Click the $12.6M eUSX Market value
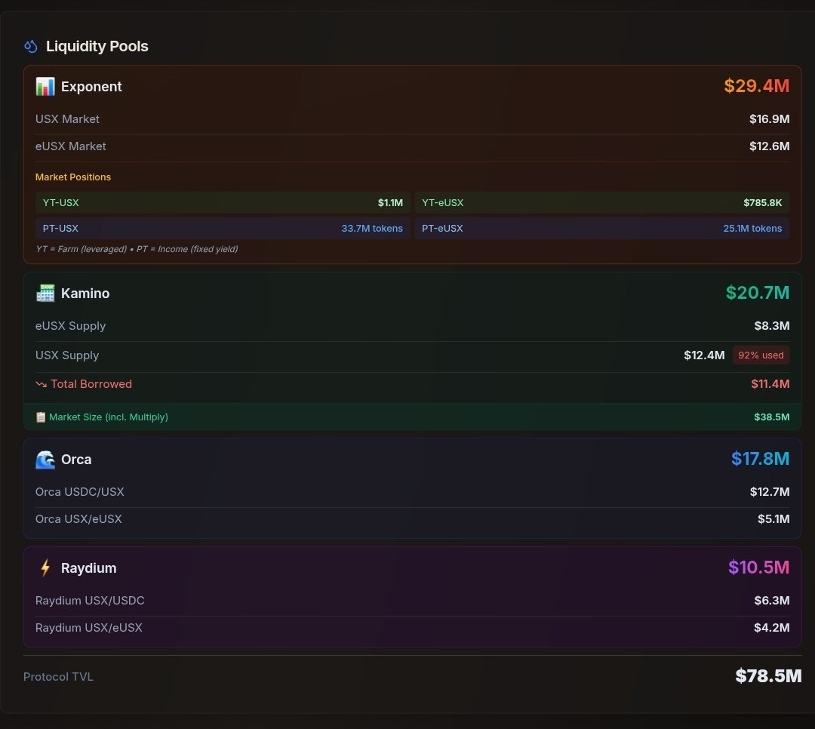Viewport: 815px width, 729px height. [x=769, y=146]
